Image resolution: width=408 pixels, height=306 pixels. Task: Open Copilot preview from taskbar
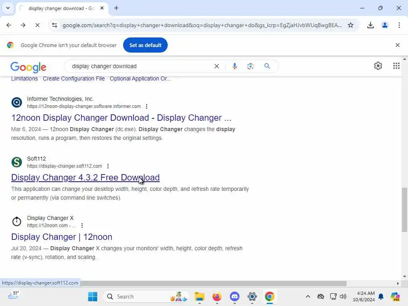pyautogui.click(x=395, y=296)
